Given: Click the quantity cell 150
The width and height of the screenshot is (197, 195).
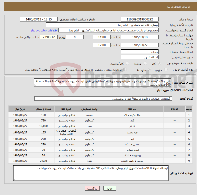Looking at the screenshot, I should pyautogui.click(x=43, y=115).
